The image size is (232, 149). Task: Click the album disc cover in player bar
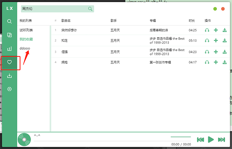24,140
